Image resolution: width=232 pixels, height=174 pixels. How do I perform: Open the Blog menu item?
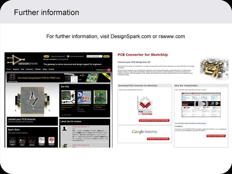[x=45, y=69]
